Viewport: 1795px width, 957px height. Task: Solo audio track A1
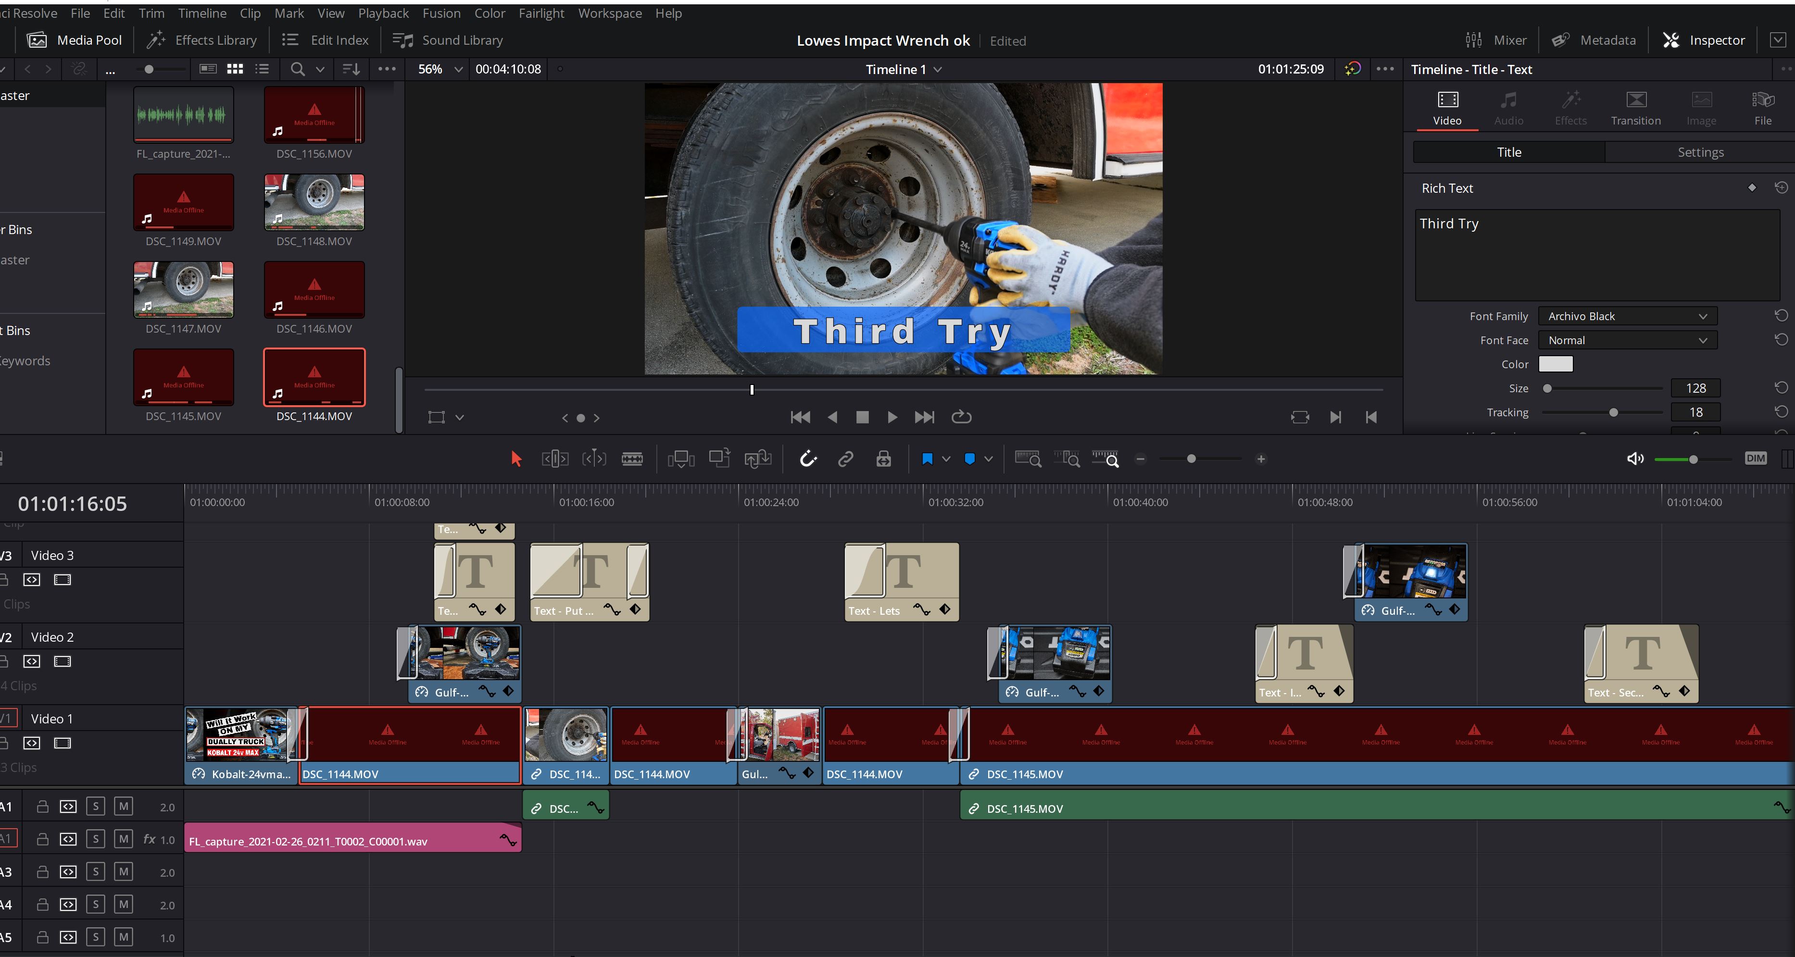point(96,807)
